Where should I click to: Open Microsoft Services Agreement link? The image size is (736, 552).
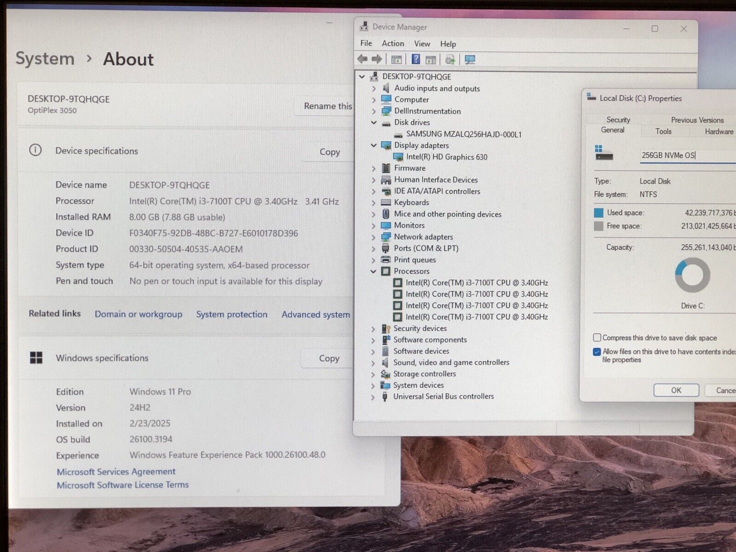click(116, 471)
